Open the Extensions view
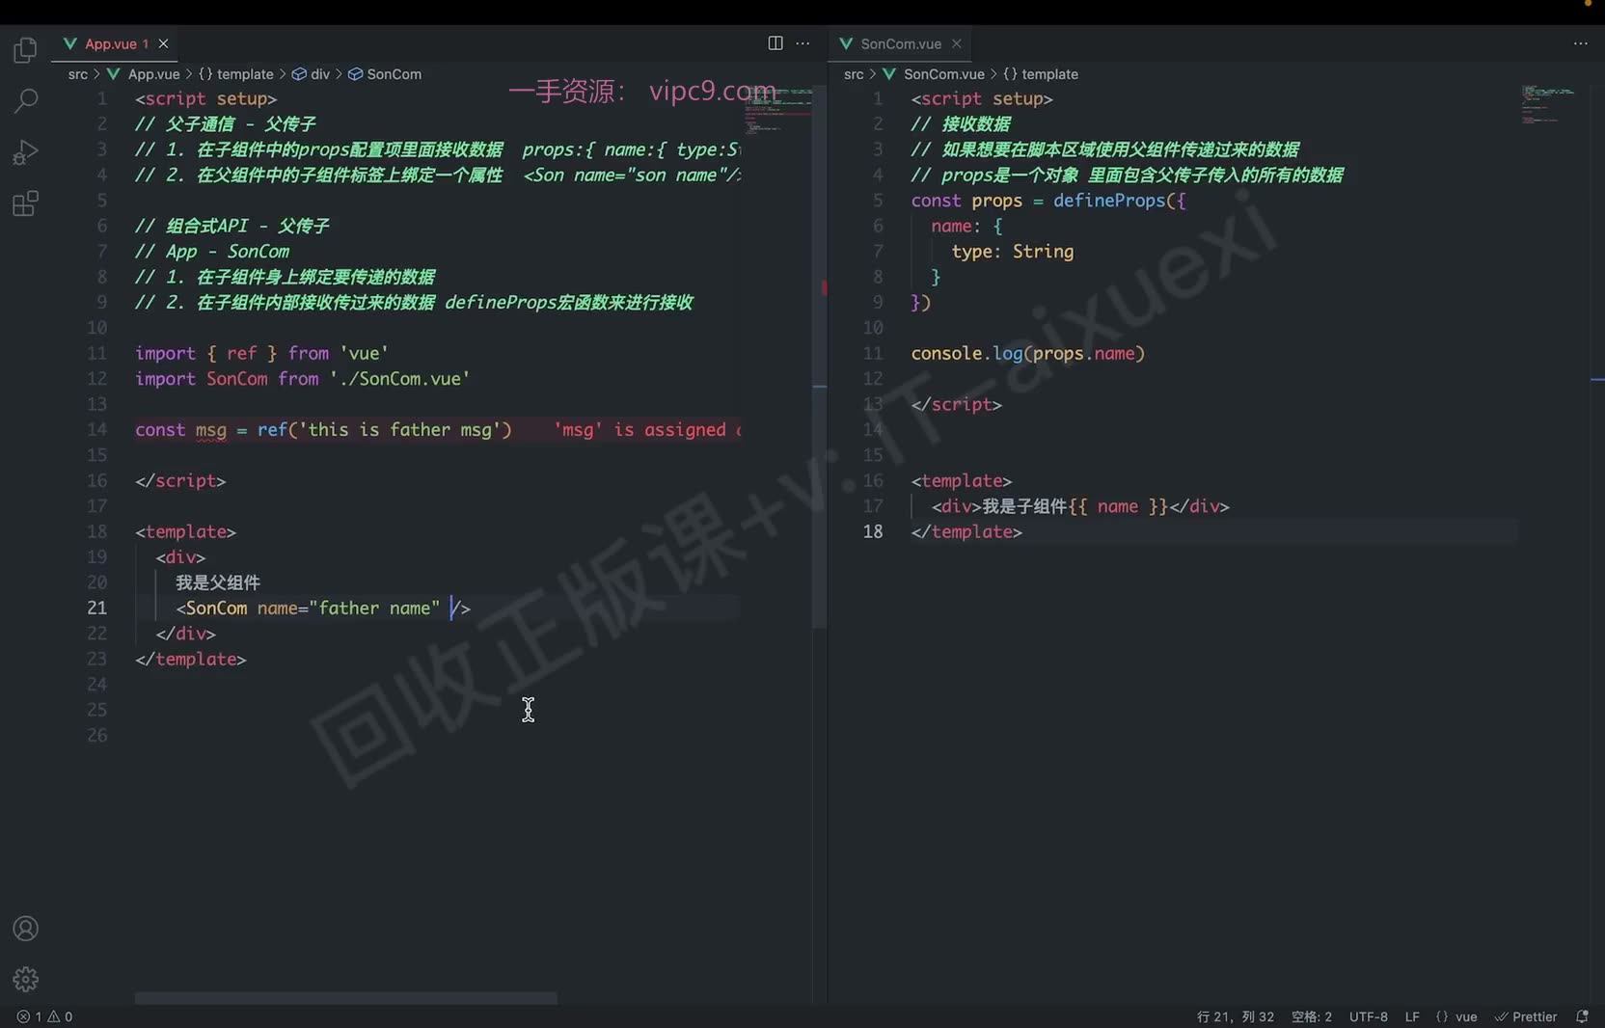Screen dimensions: 1605x1028 pos(26,203)
